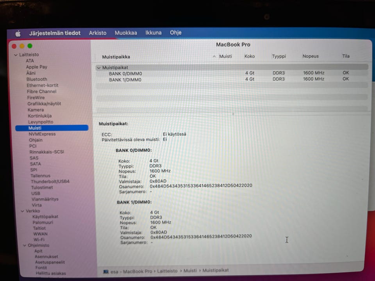Select Kortinlukija in sidebar

[40, 116]
